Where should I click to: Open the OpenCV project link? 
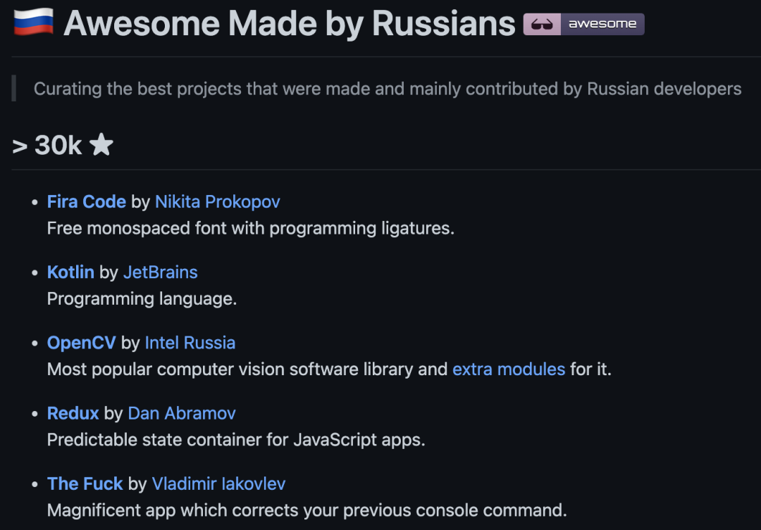point(81,343)
